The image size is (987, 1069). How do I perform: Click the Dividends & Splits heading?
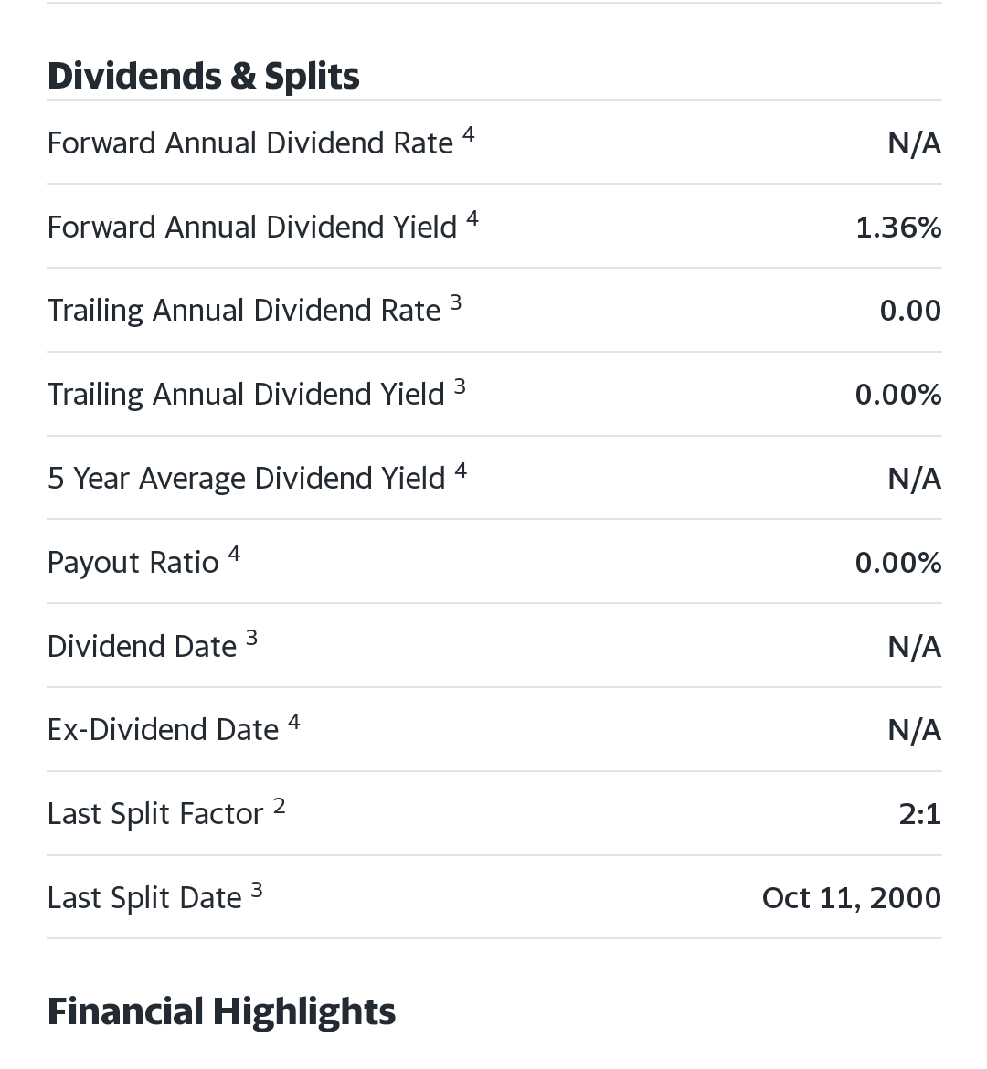203,76
